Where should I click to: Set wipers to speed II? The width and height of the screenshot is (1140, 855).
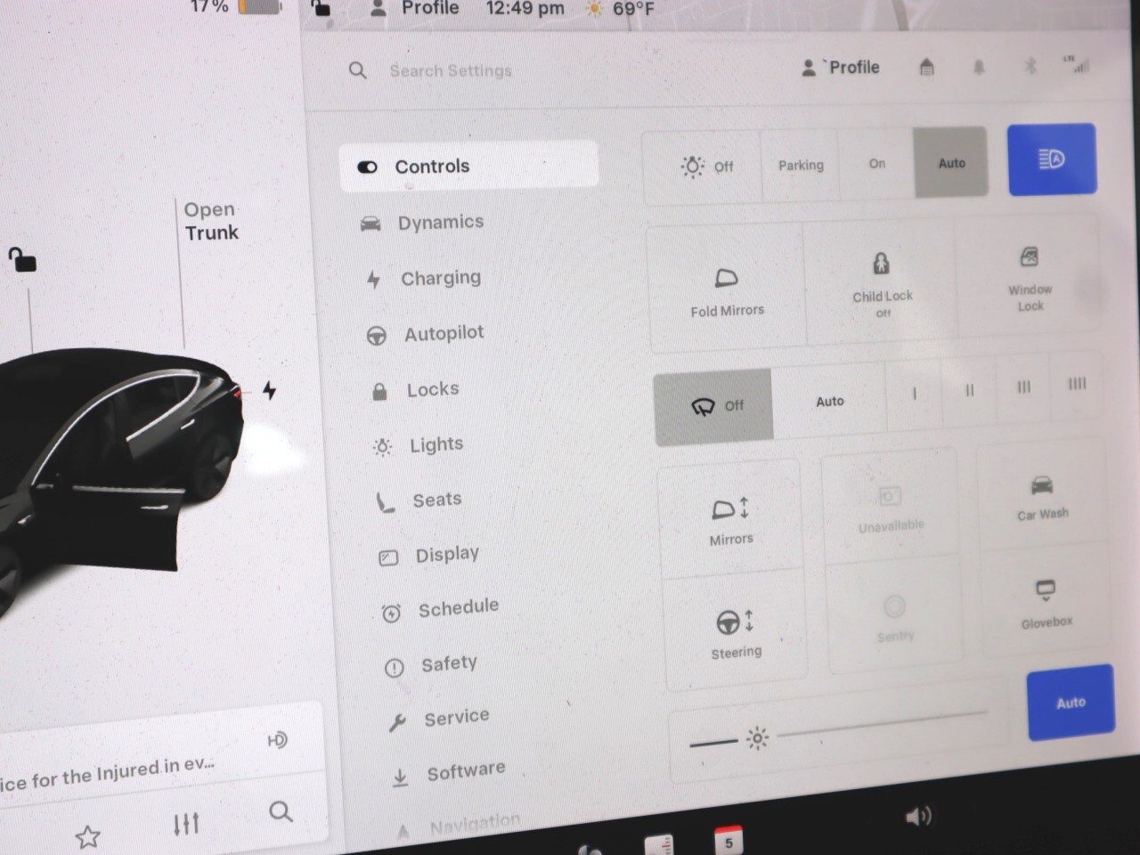tap(969, 390)
